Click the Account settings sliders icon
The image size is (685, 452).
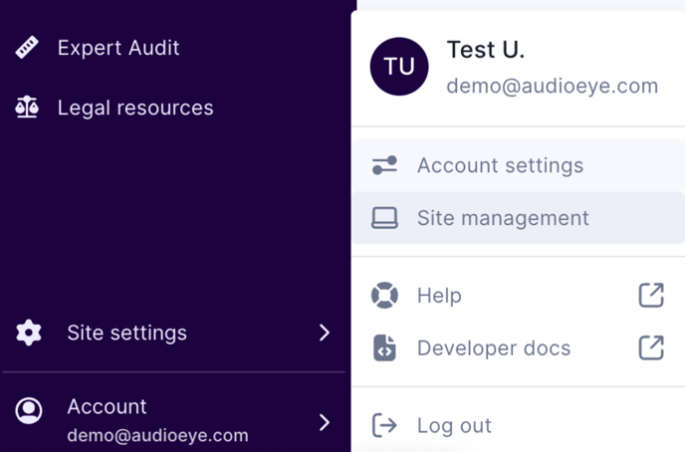(385, 165)
